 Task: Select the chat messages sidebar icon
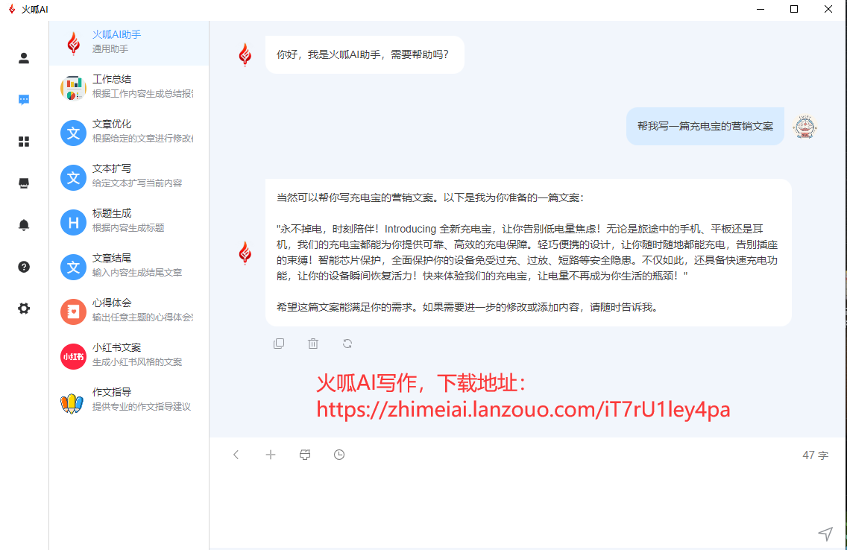[x=24, y=100]
